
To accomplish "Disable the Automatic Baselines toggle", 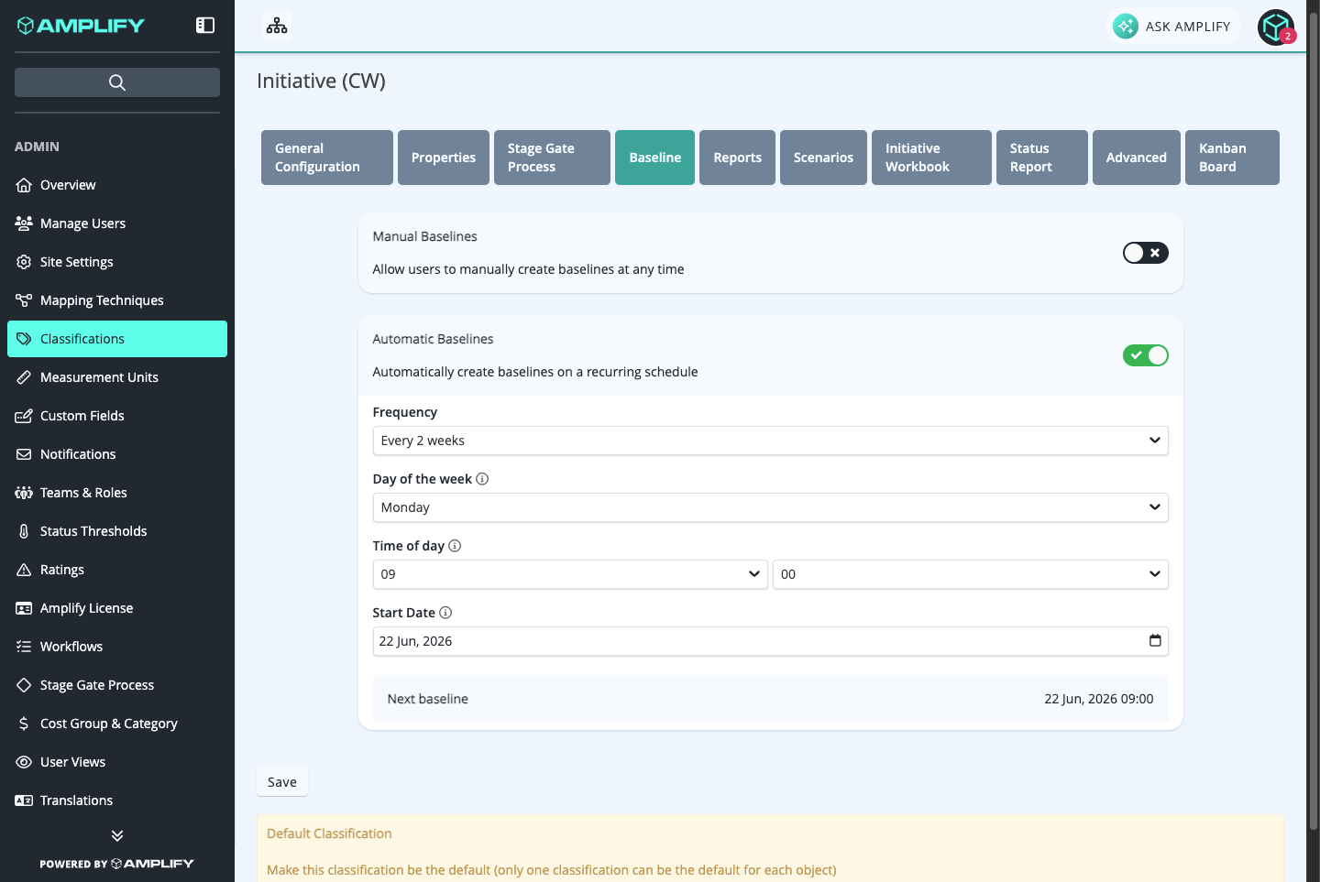I will pyautogui.click(x=1146, y=355).
